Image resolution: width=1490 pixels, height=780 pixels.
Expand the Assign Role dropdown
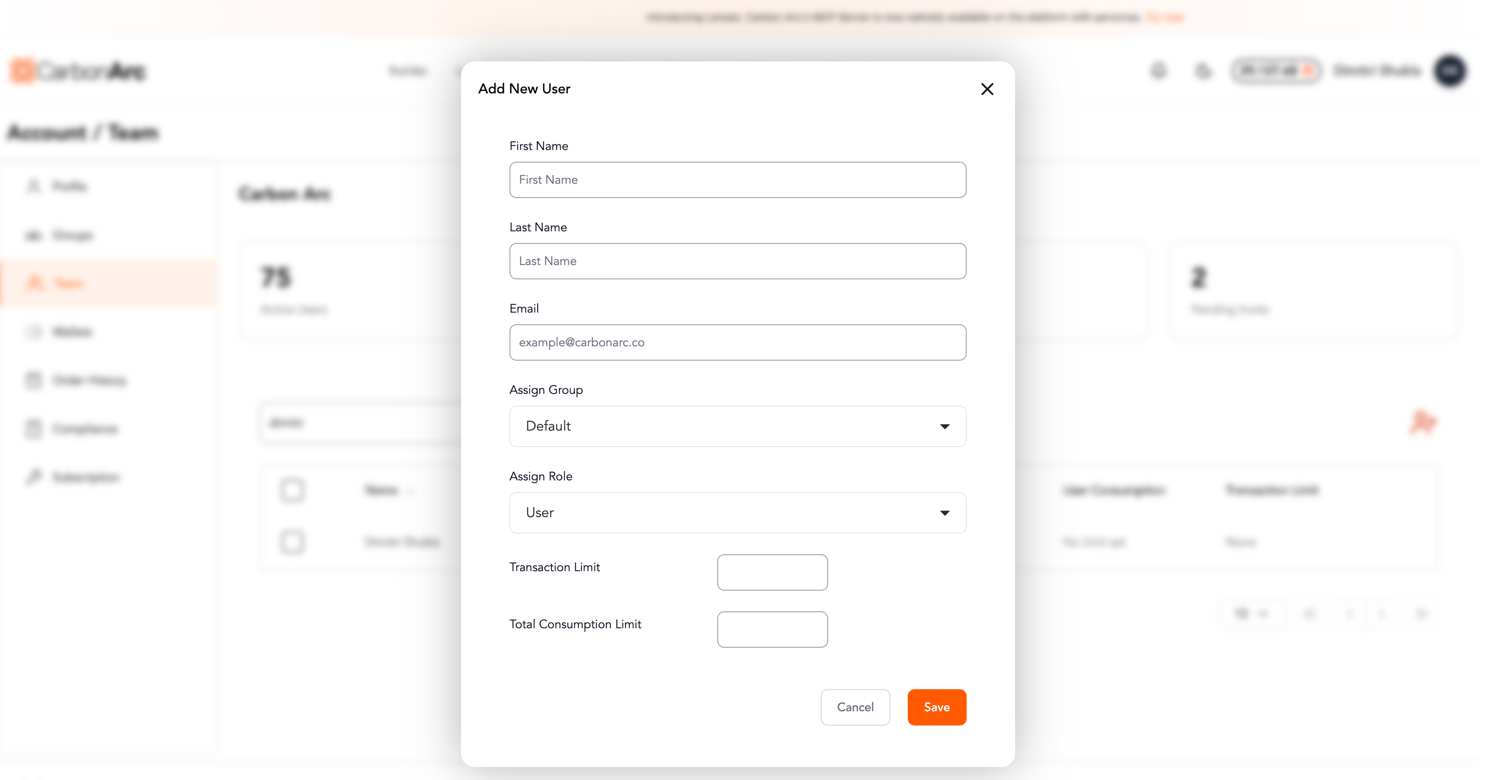click(x=738, y=512)
